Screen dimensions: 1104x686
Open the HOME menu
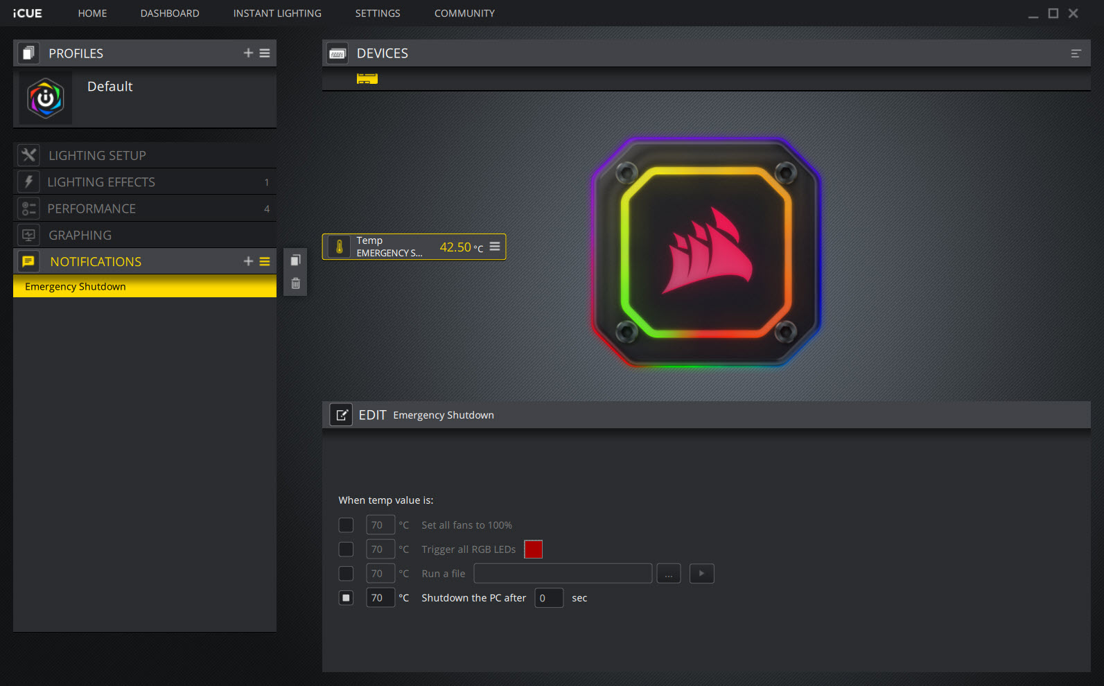[x=92, y=13]
